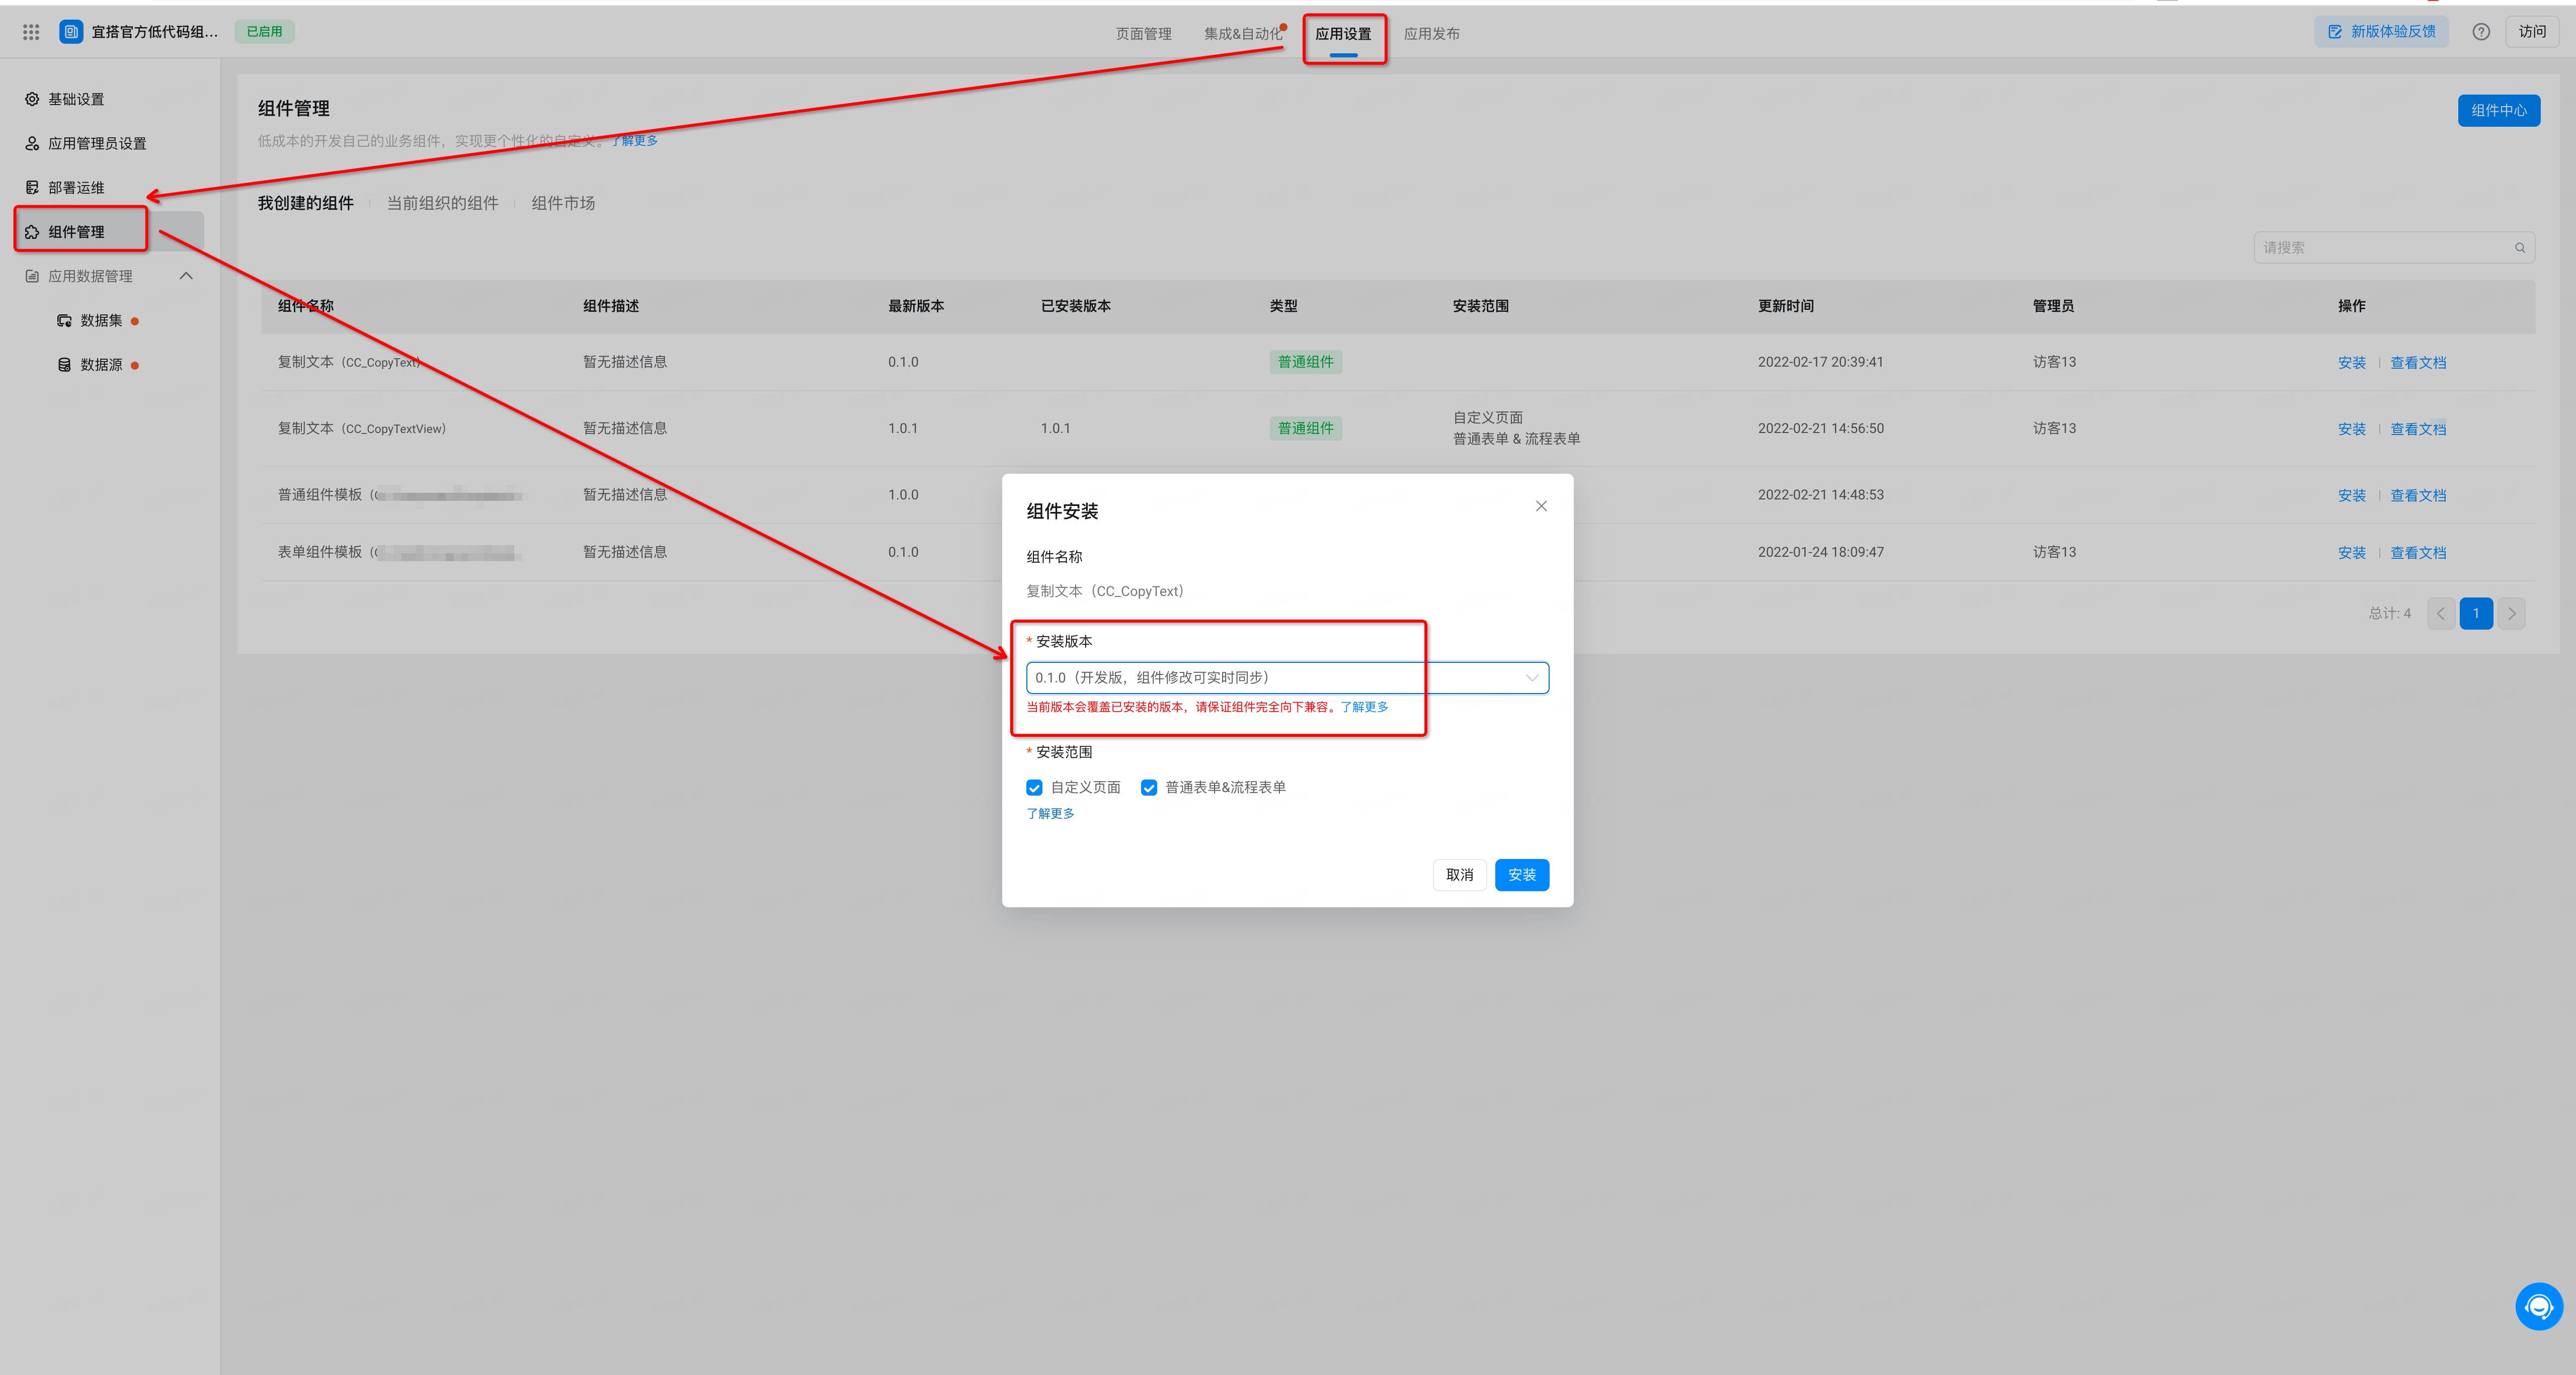This screenshot has height=1375, width=2576.
Task: Uncheck the 自定义页面 checkbox
Action: coord(1034,788)
